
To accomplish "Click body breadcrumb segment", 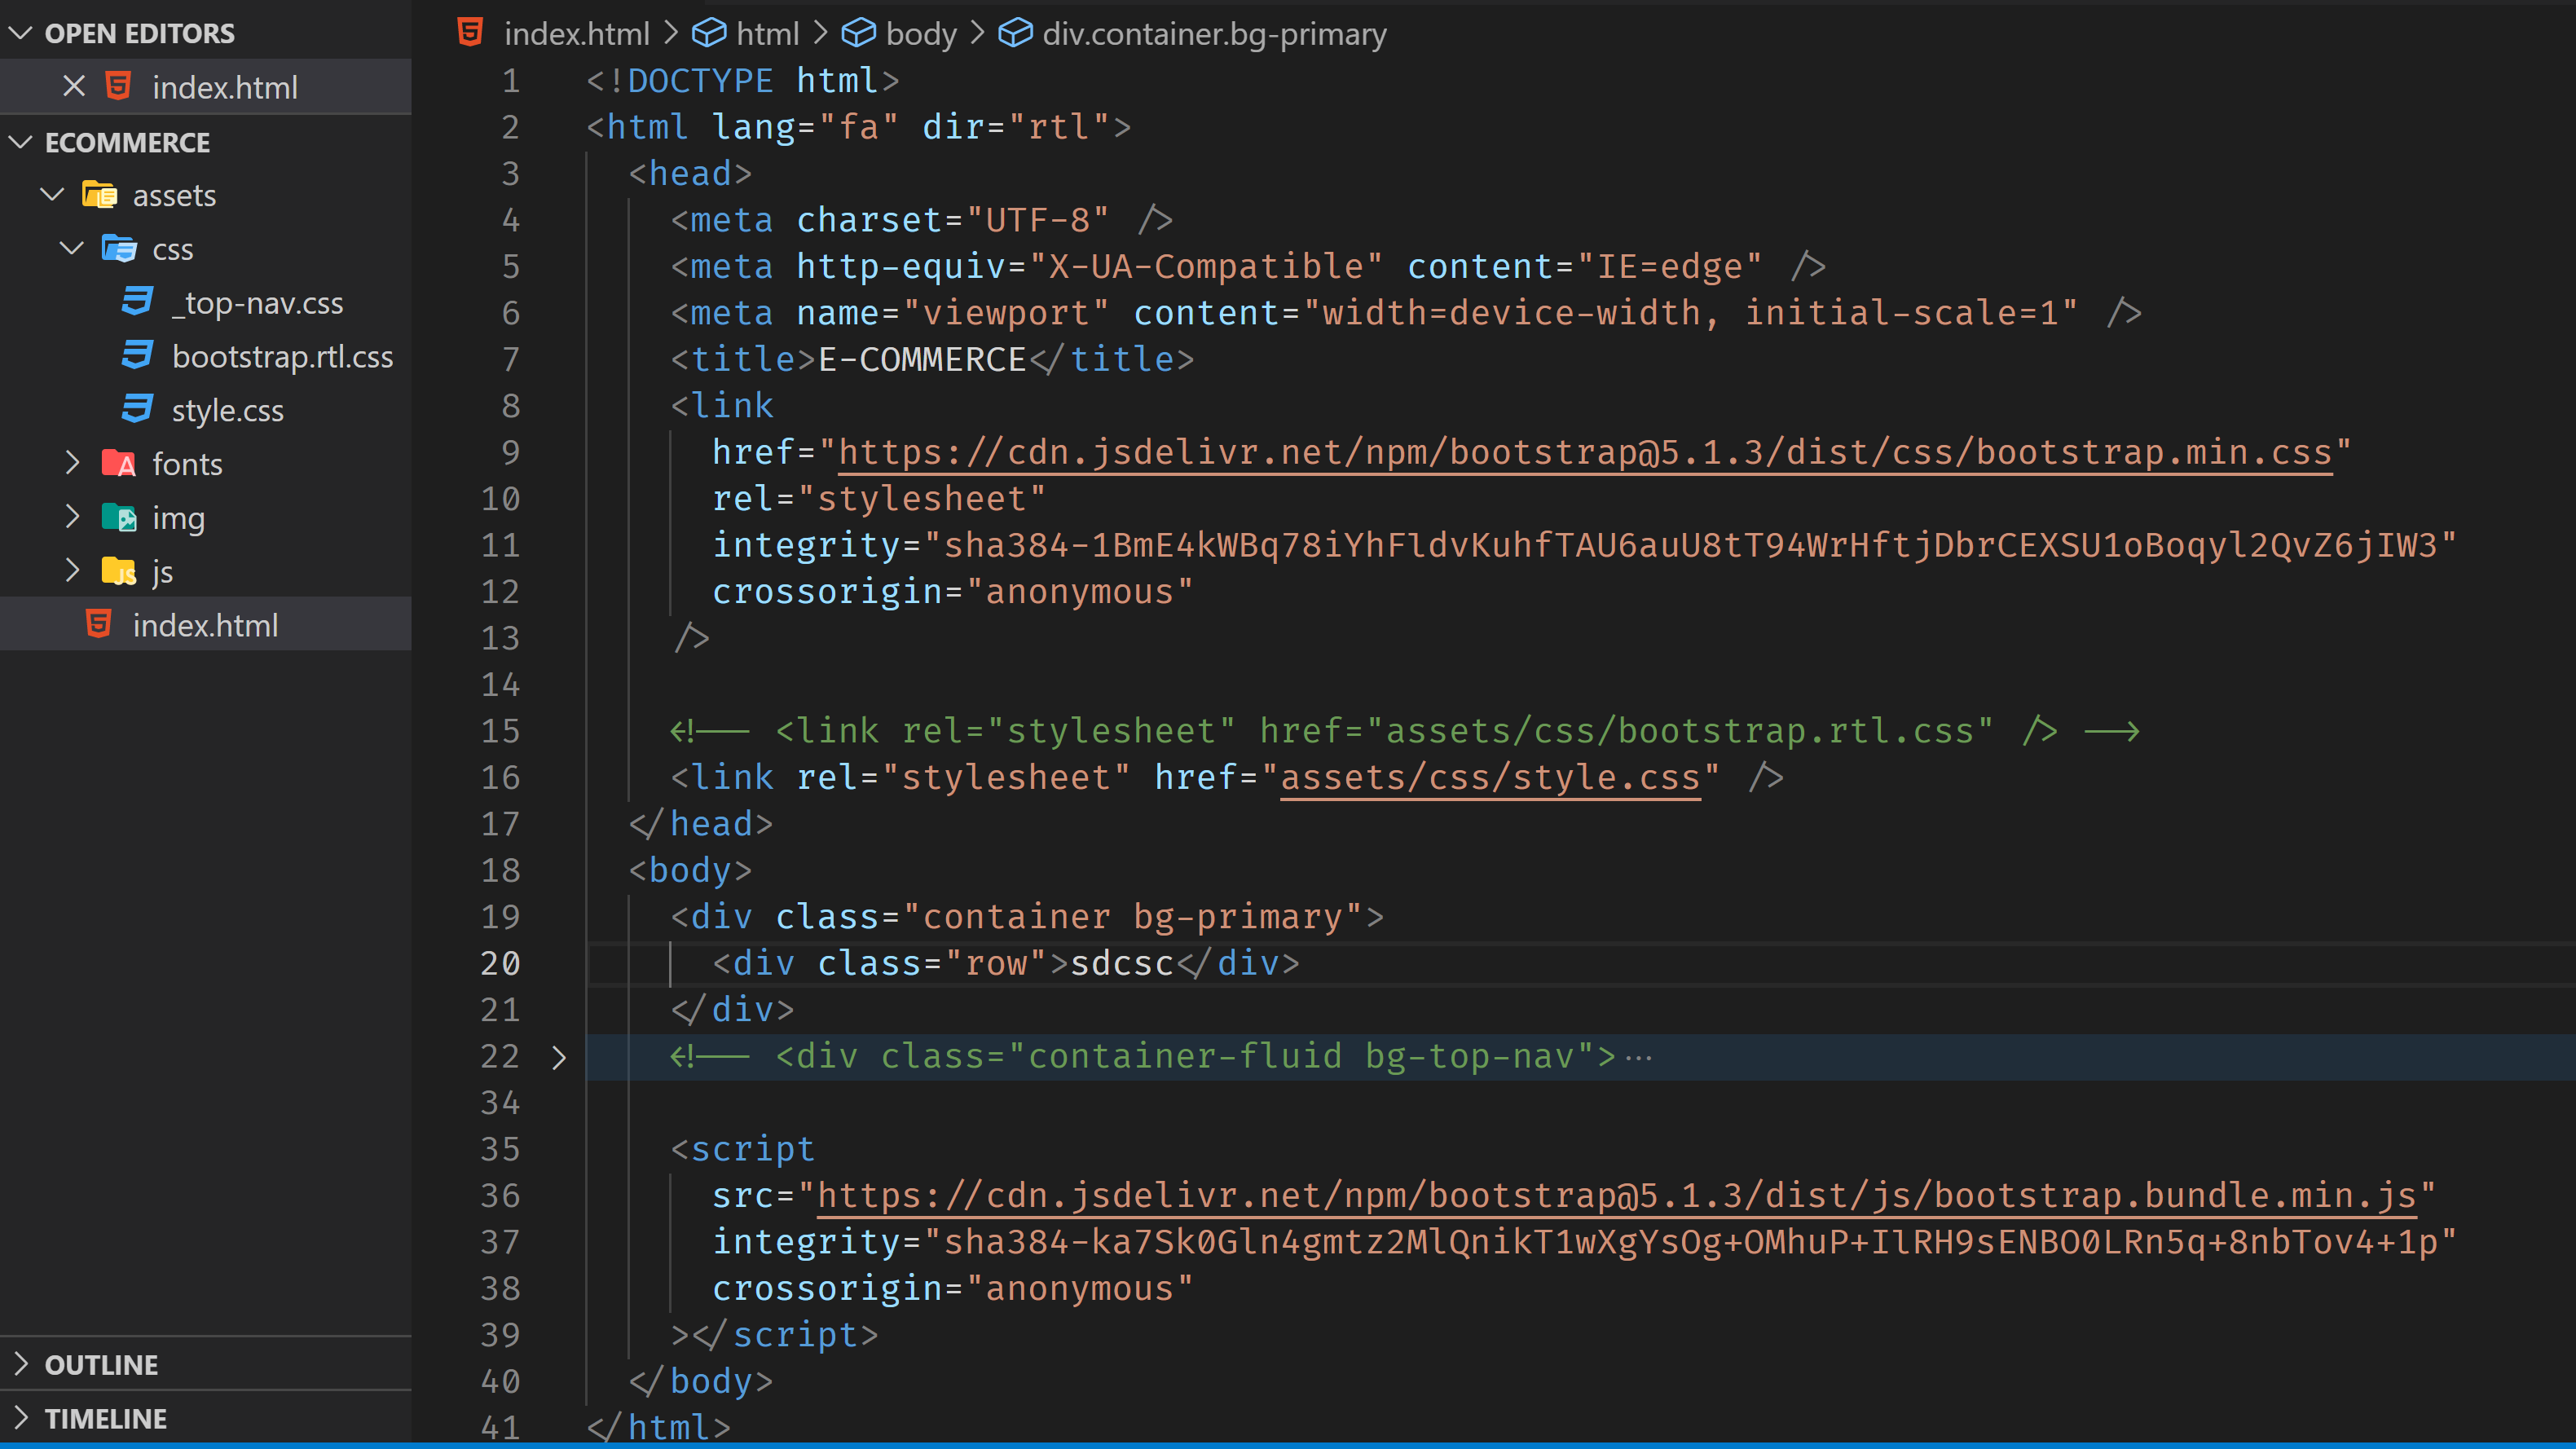I will [x=922, y=34].
